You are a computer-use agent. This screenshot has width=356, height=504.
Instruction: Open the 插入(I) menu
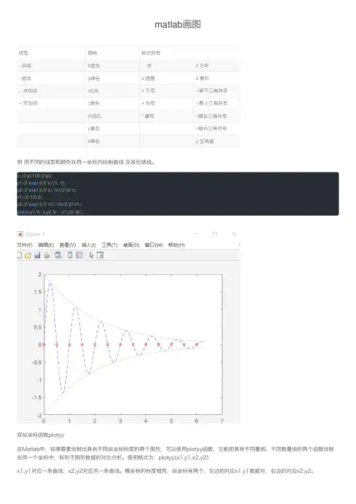coord(89,245)
